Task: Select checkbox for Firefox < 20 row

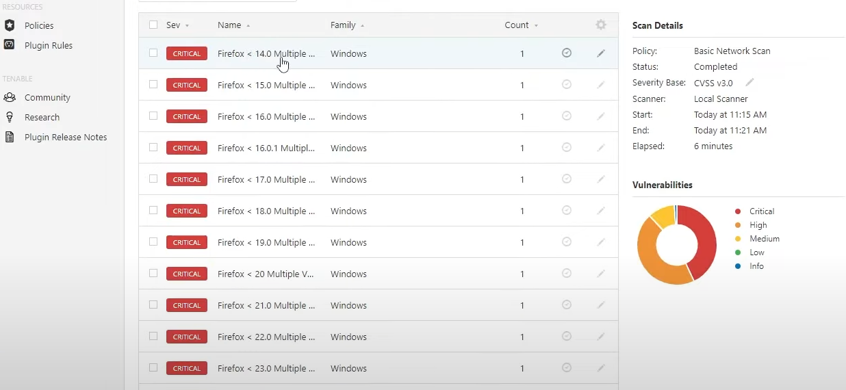Action: coord(153,273)
